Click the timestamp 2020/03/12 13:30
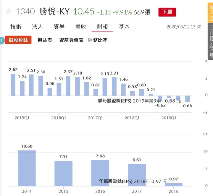This screenshot has height=196, width=213. (x=184, y=27)
